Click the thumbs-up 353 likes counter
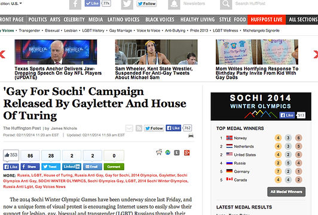Screen dimensions: 318x215 (11, 155)
